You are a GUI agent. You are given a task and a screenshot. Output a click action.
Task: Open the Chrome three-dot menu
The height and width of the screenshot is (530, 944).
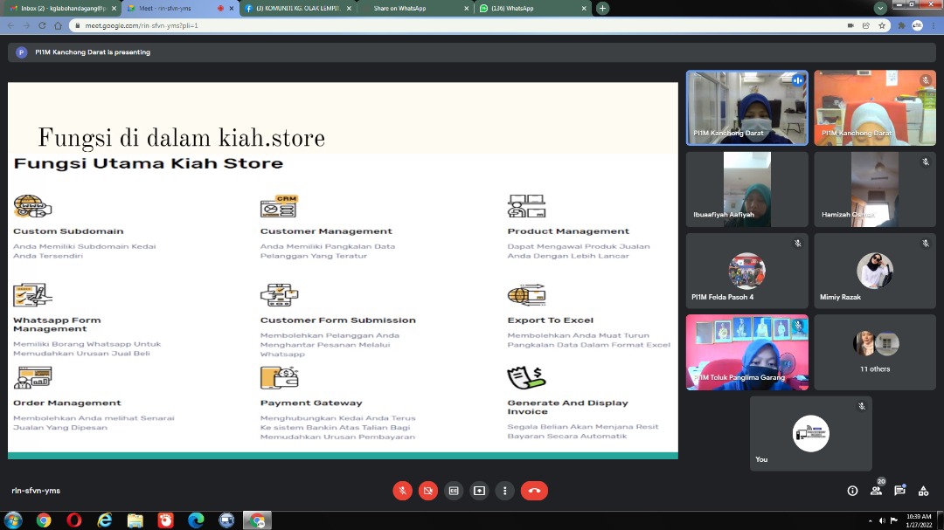click(934, 25)
